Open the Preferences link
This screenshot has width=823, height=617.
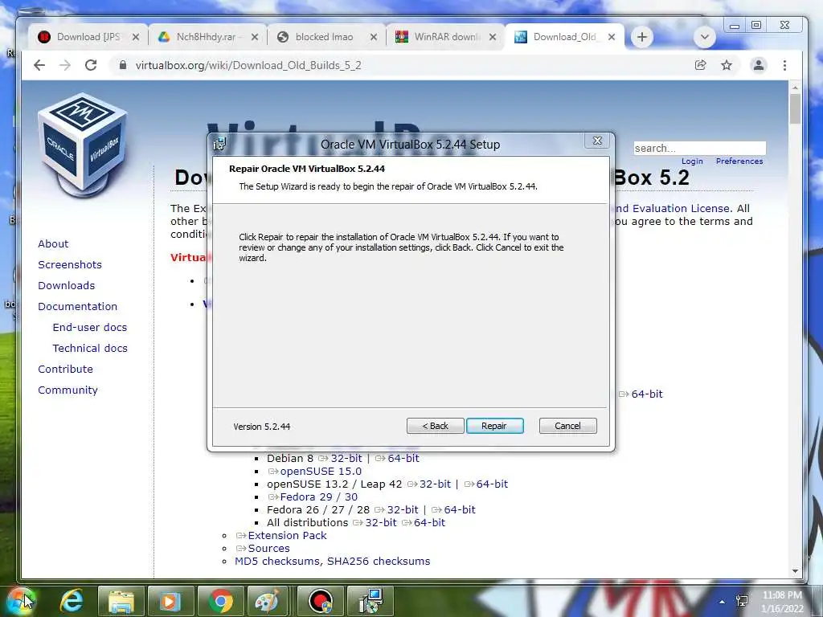[x=739, y=161]
